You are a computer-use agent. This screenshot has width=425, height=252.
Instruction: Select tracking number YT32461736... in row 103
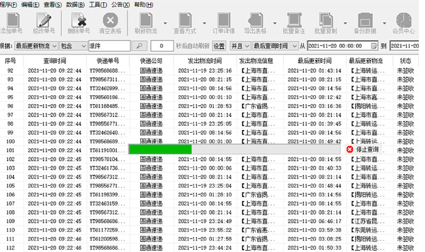(x=107, y=168)
